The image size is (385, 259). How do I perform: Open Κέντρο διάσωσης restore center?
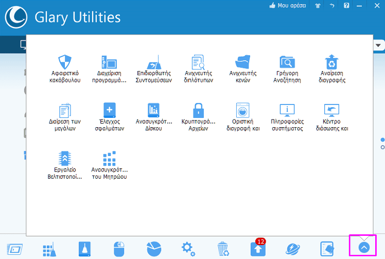tap(332, 117)
